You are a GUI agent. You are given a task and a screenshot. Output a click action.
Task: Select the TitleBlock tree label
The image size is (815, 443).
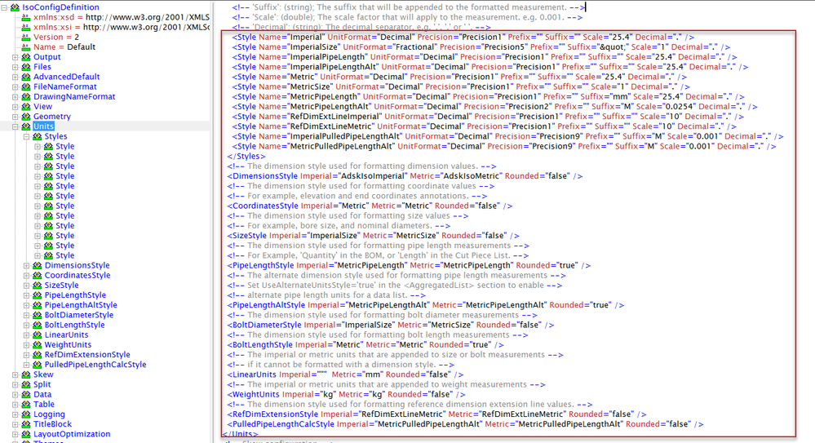click(52, 424)
